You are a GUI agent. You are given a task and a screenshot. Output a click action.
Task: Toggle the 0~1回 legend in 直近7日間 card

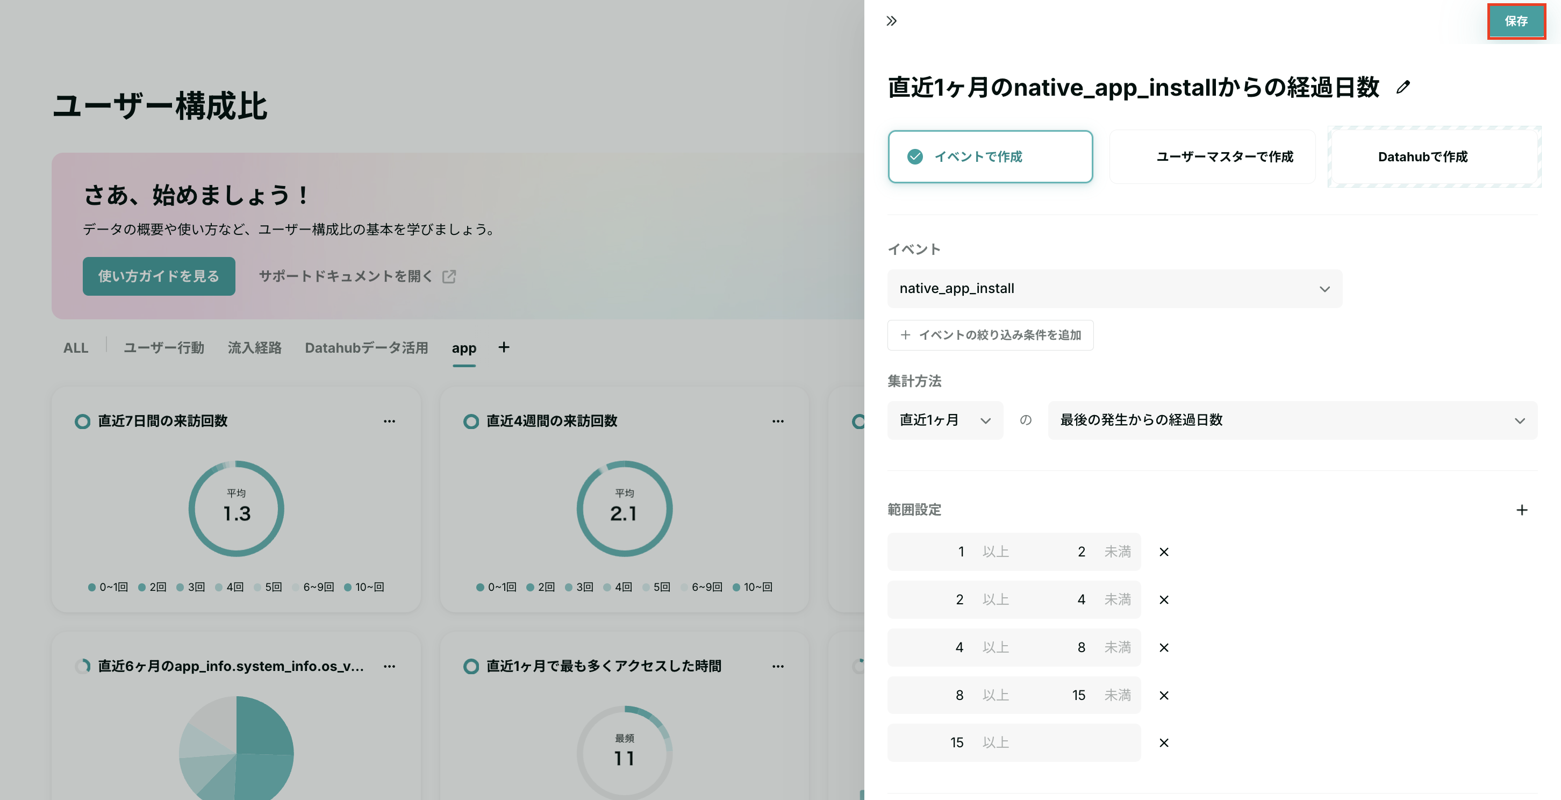(x=108, y=587)
